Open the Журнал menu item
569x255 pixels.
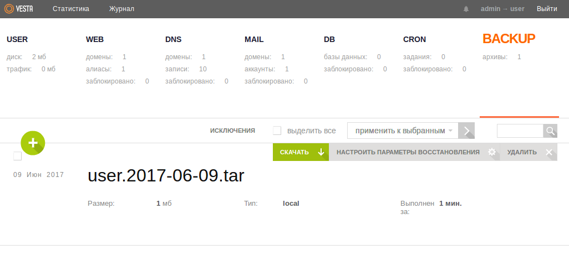click(x=121, y=9)
